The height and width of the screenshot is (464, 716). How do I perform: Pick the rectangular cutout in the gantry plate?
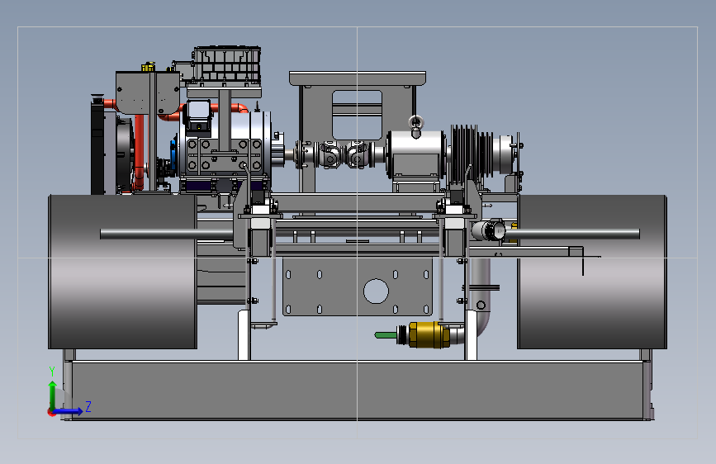(357, 115)
